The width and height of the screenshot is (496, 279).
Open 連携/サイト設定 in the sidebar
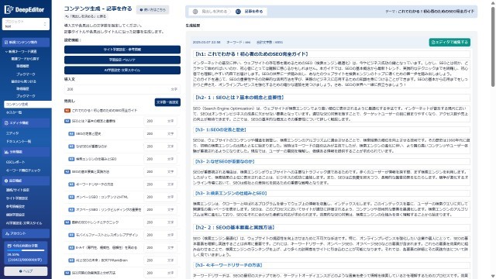coord(17,190)
